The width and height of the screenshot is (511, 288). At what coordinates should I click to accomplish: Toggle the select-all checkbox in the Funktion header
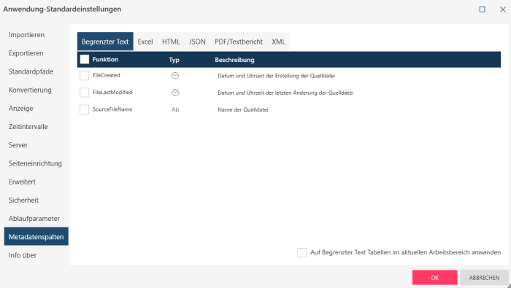(x=85, y=59)
